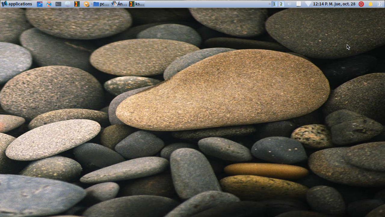Switch to the 'Án...' taskbar window
385x217 pixels.
119,4
